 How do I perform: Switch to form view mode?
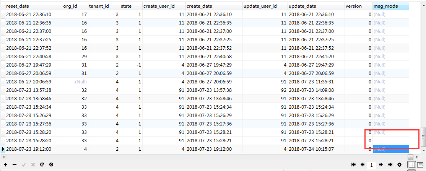coord(420,164)
